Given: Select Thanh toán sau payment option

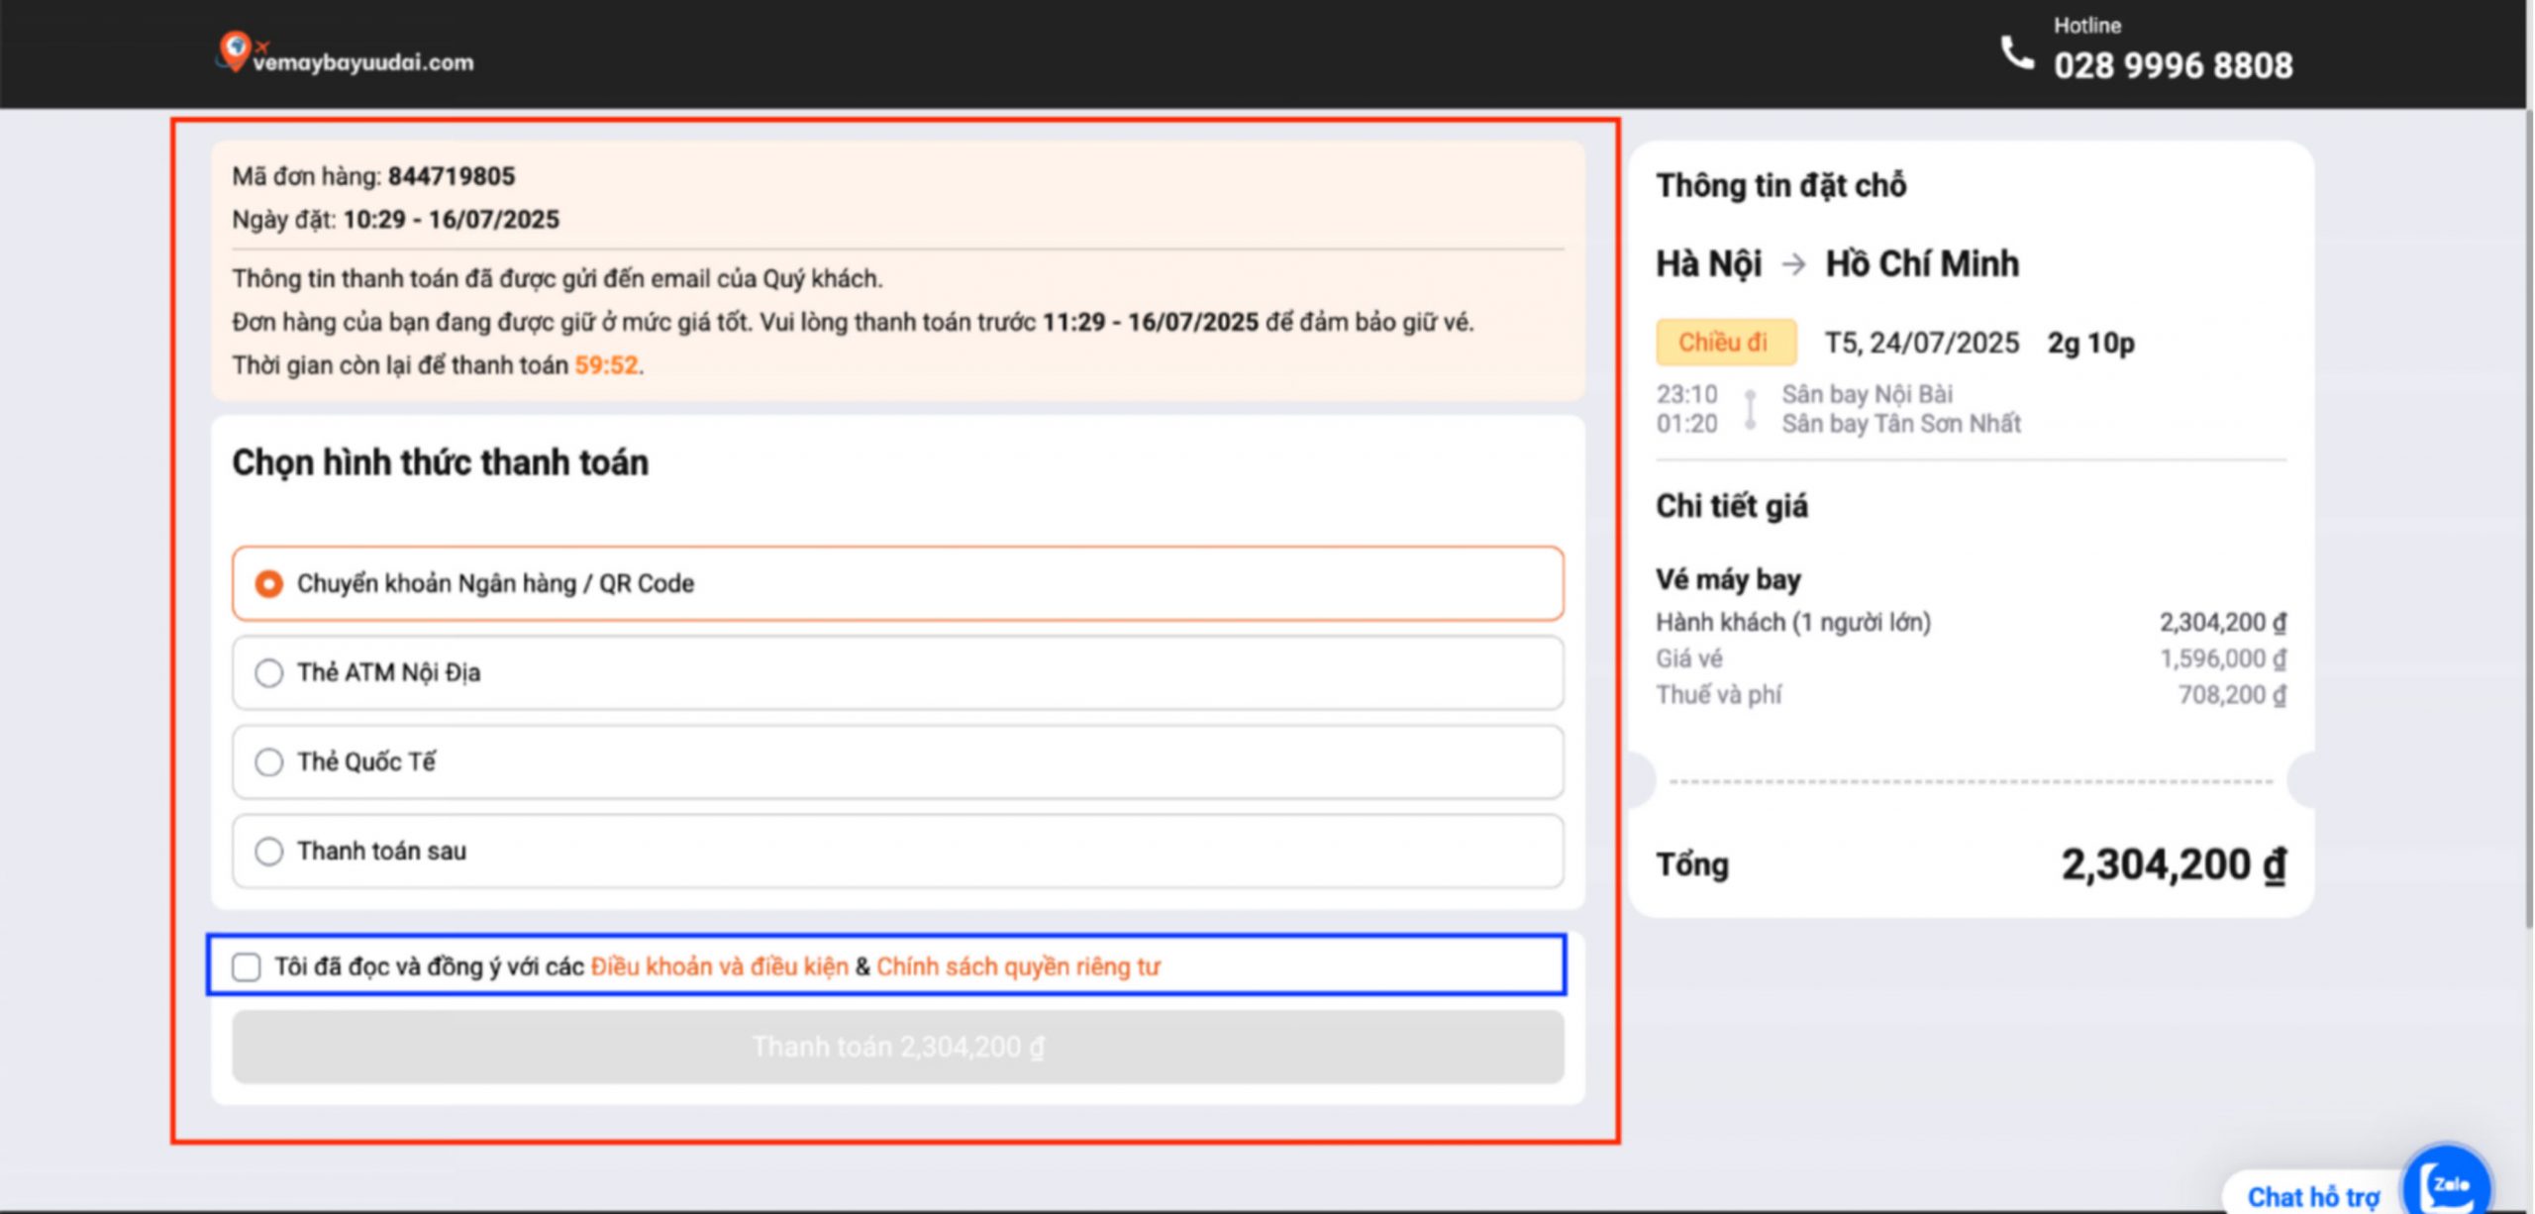Looking at the screenshot, I should (x=268, y=852).
